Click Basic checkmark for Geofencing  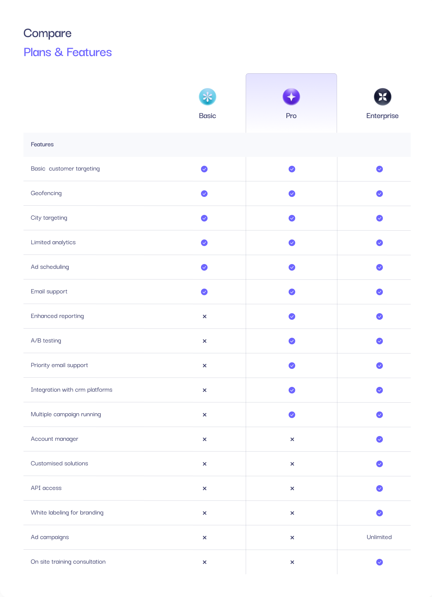(204, 194)
